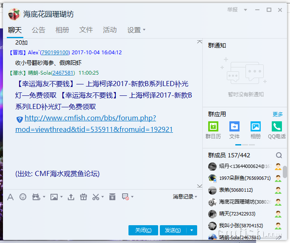
Task: Open the font formatting tool (A icon)
Action: click(11, 197)
